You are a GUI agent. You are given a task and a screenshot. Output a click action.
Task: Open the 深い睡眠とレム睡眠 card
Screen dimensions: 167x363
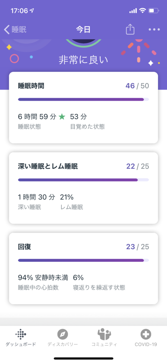tap(83, 188)
